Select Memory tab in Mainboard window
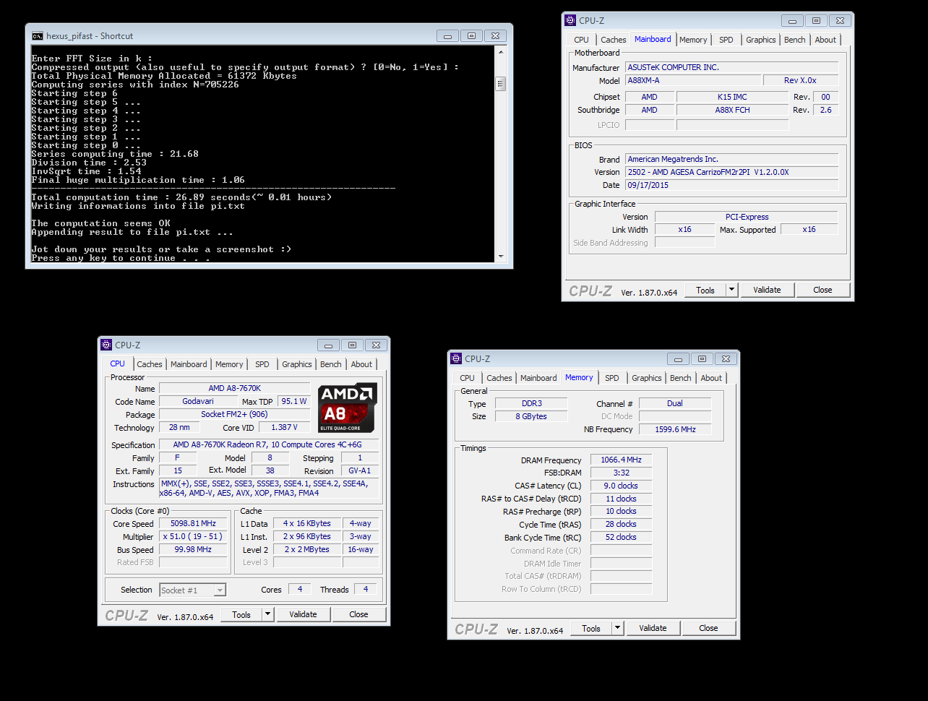Viewport: 928px width, 701px height. pos(693,40)
